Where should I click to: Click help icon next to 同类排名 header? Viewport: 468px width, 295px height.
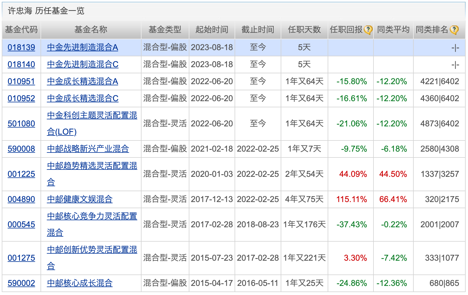coord(454,30)
